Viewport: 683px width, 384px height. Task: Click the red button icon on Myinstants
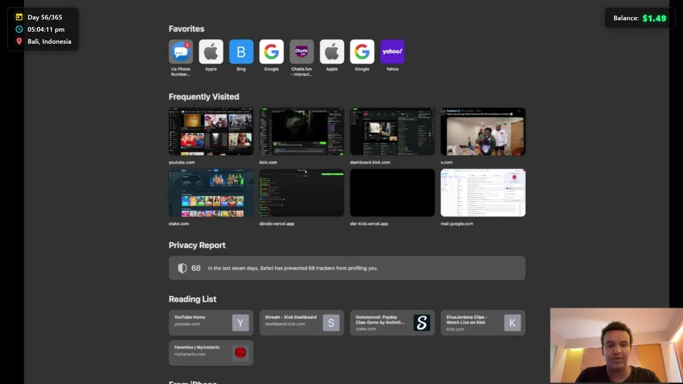pos(240,353)
